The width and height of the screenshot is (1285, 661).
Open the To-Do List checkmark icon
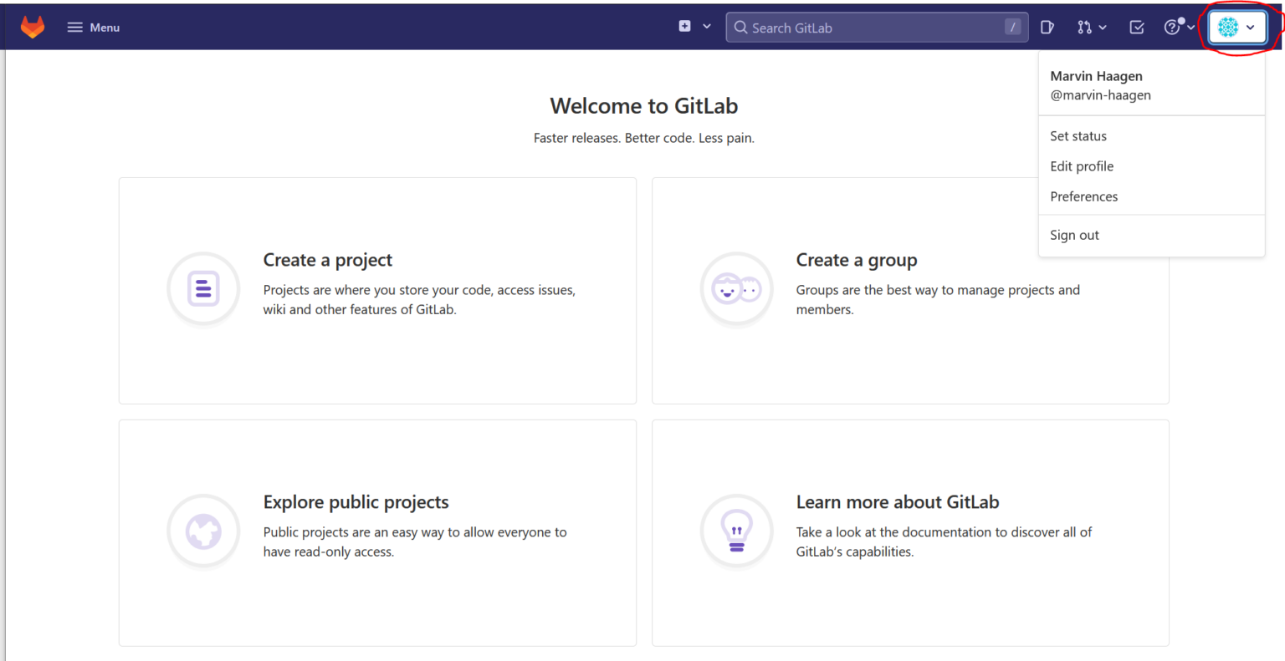1136,27
